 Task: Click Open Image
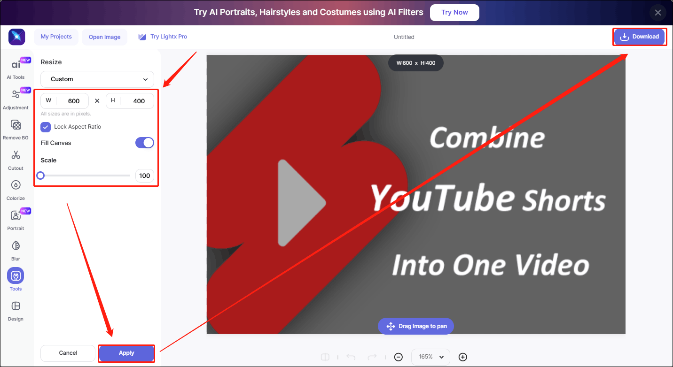coord(105,37)
